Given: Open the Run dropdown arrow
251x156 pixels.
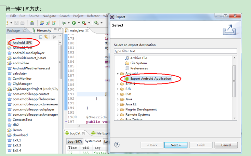Looking at the screenshot, I should [x=79, y=23].
